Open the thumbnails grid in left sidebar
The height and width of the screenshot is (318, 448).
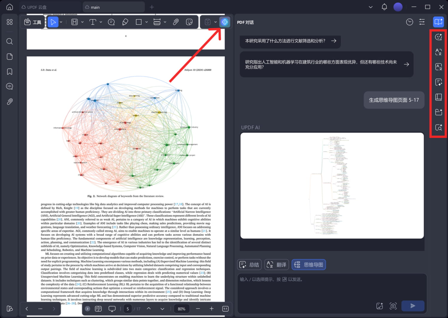coord(10,22)
